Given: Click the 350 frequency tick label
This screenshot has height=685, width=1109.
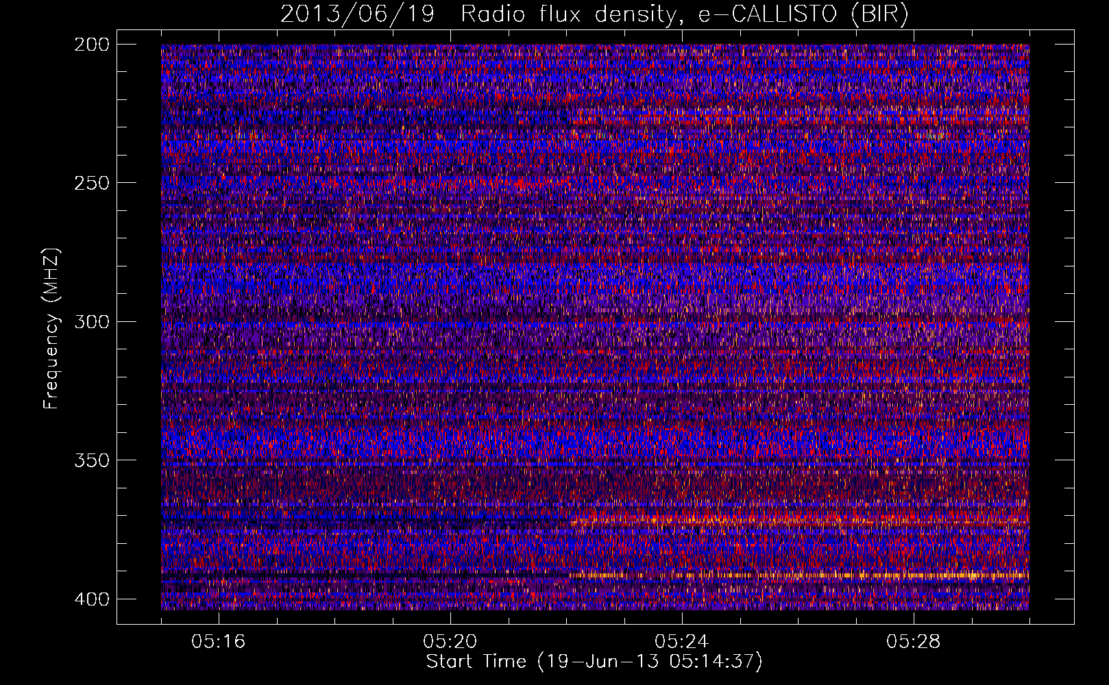Looking at the screenshot, I should tap(91, 460).
